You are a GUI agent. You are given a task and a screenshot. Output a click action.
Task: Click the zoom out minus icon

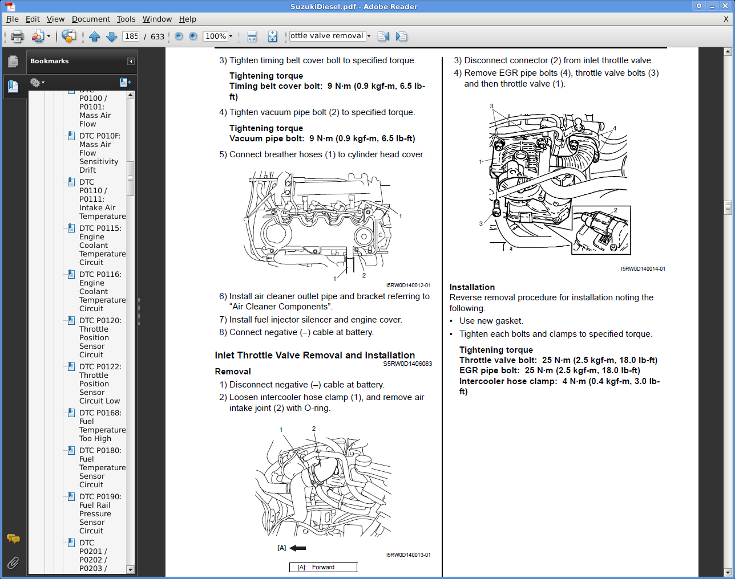[179, 36]
